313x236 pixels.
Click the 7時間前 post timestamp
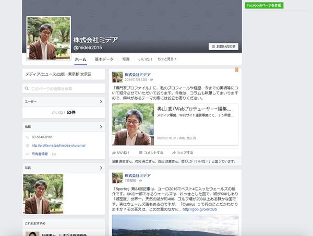[130, 181]
